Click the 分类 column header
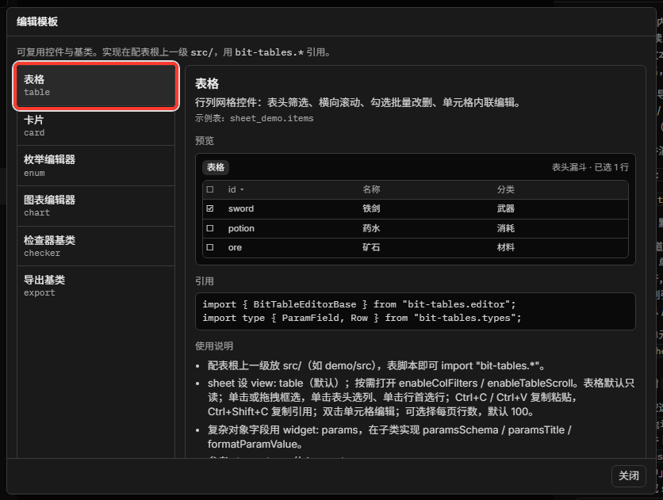This screenshot has height=500, width=663. (x=506, y=189)
